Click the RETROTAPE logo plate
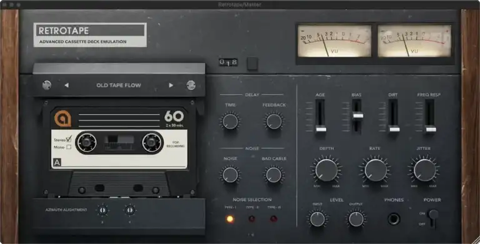Image resolution: width=480 pixels, height=244 pixels. (x=90, y=35)
